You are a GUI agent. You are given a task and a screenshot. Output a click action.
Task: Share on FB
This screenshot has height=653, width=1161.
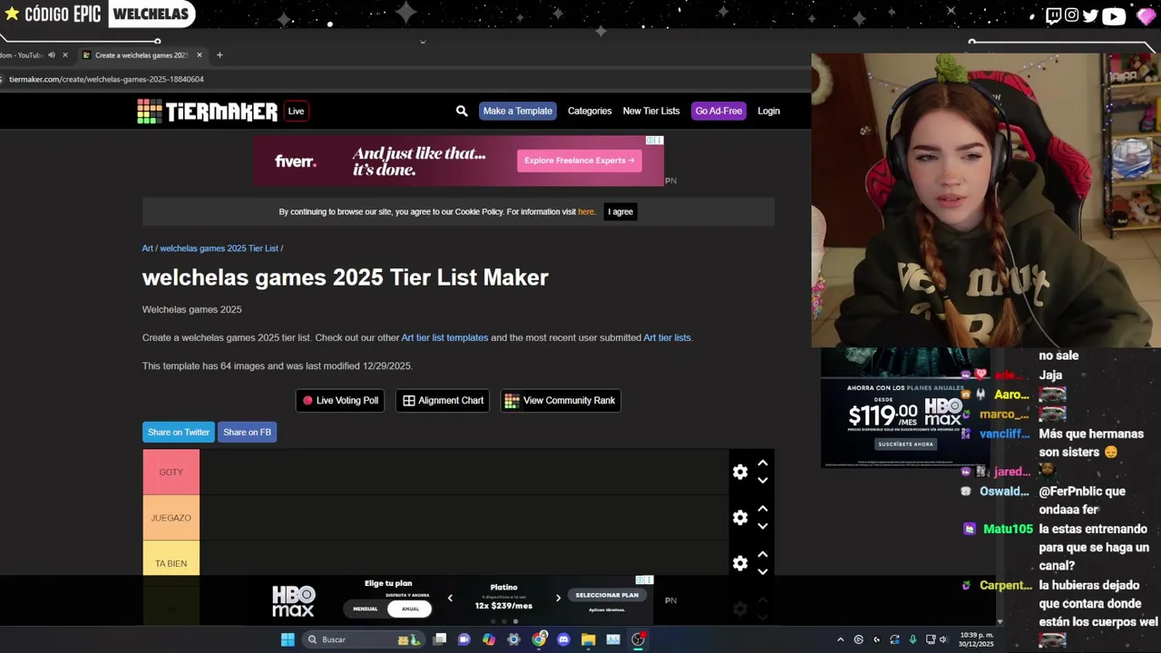tap(248, 433)
